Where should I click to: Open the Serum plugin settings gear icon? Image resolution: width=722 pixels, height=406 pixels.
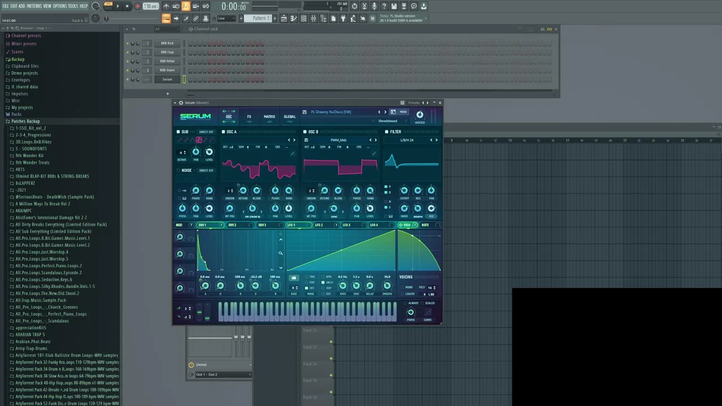[x=180, y=103]
